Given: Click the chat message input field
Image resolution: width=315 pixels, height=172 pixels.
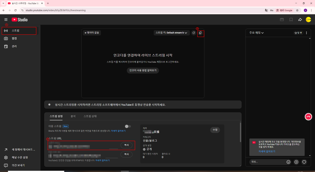Looking at the screenshot, I should [x=266, y=162].
